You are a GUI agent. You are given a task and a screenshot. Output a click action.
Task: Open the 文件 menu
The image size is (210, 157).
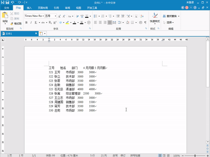6,8
